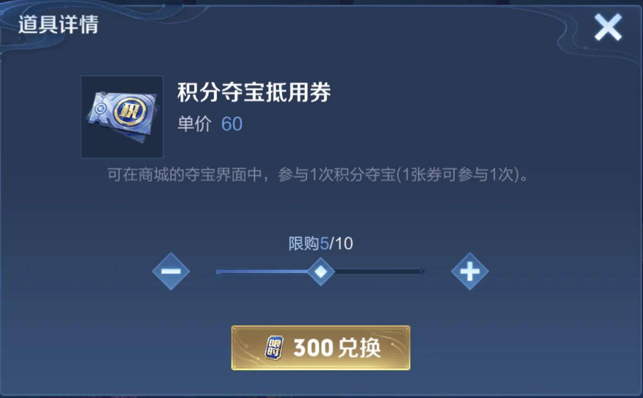Click the 积分夺宝抵用券 item name
The width and height of the screenshot is (643, 398).
coord(254,92)
